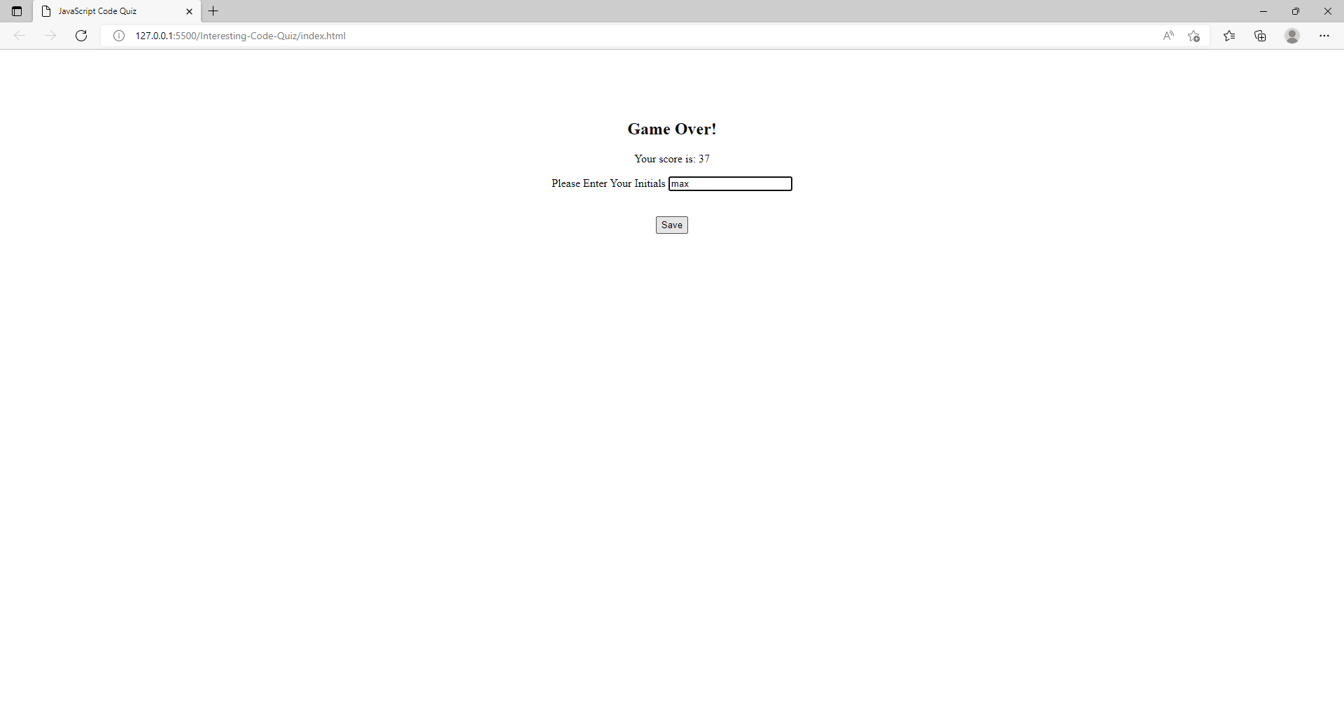Click the initials field containing max
Screen dimensions: 1344x728
pos(730,183)
